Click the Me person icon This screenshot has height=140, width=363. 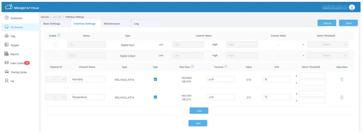coord(6,81)
